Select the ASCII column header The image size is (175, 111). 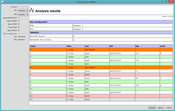[166, 46]
